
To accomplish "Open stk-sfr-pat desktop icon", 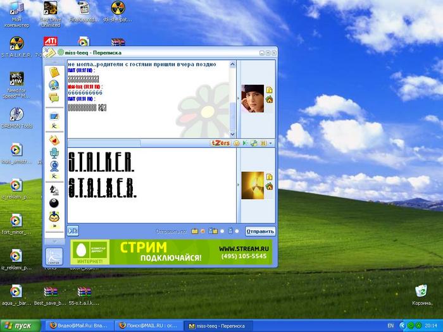I will point(118,12).
